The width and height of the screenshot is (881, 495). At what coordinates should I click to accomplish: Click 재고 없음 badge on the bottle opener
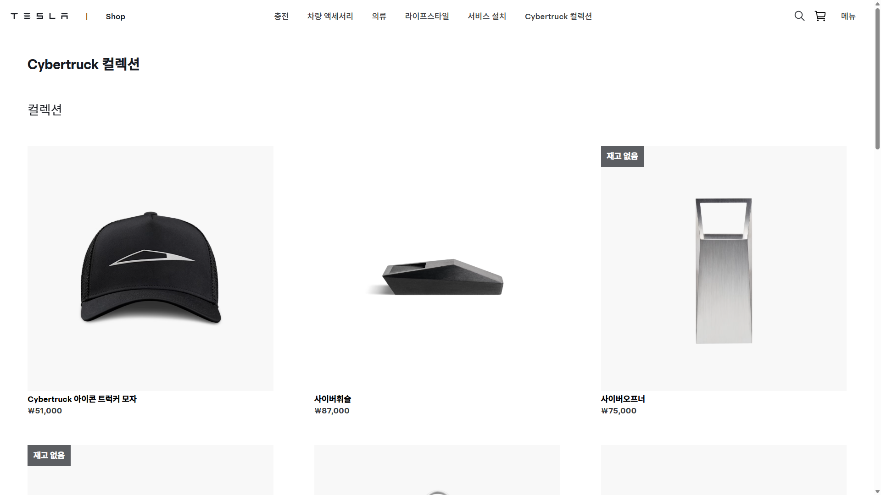(622, 156)
